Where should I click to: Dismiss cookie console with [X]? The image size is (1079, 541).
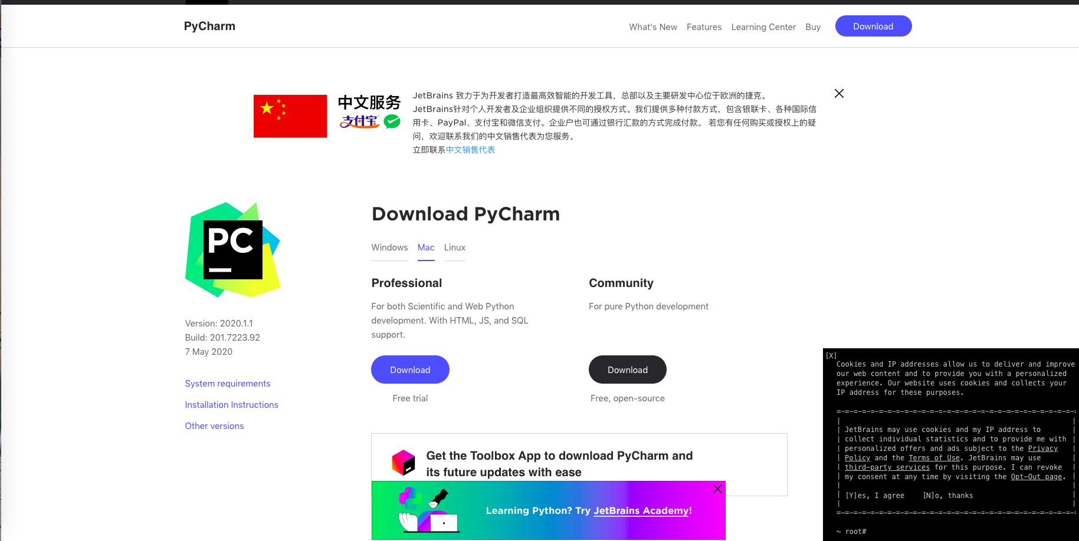click(831, 355)
